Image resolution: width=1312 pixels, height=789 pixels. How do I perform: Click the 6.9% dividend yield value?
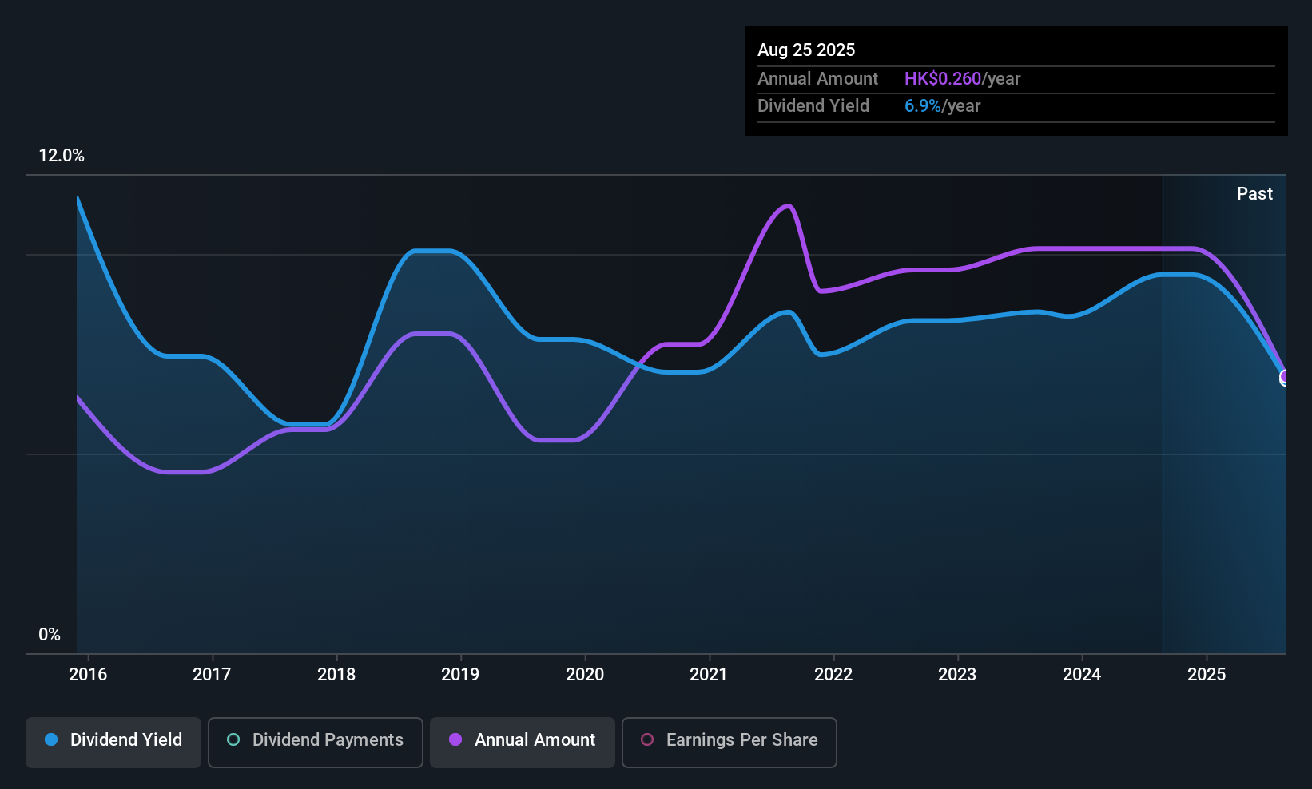(922, 106)
